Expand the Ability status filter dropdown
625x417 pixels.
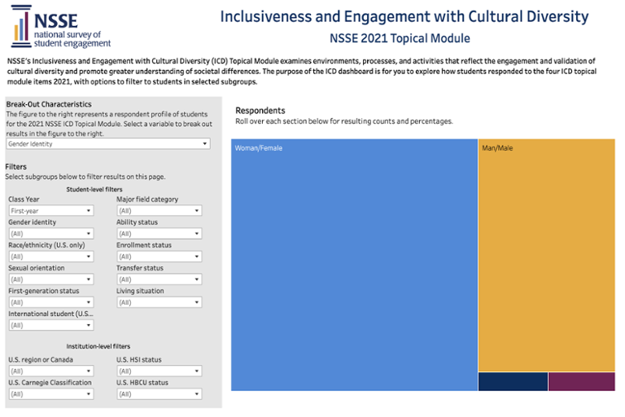pyautogui.click(x=160, y=234)
